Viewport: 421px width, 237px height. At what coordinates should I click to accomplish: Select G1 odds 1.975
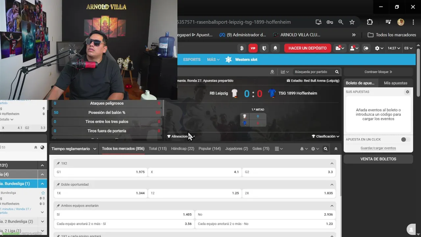101,172
